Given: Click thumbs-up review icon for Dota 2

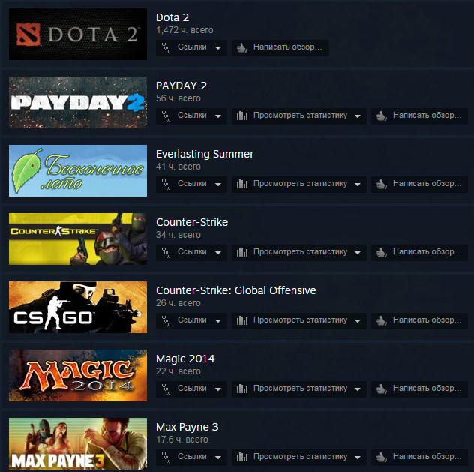Looking at the screenshot, I should [x=241, y=47].
